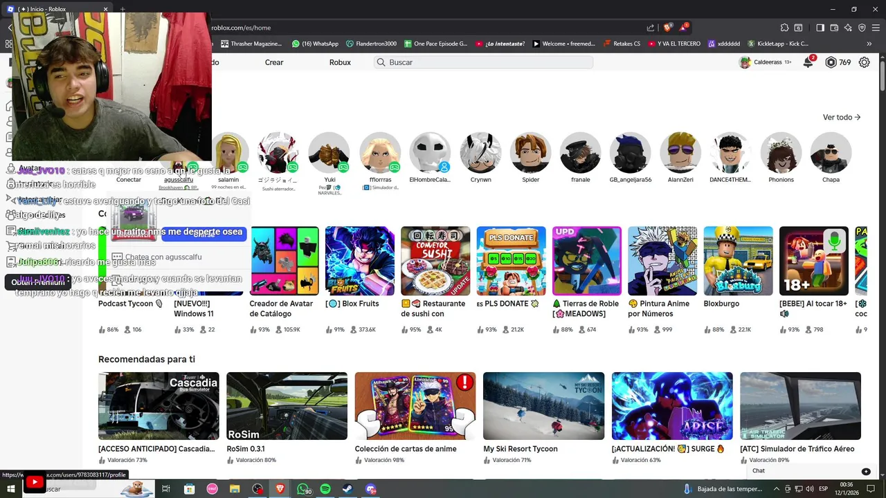
Task: Open friend Phonions's avatar
Action: [x=781, y=153]
